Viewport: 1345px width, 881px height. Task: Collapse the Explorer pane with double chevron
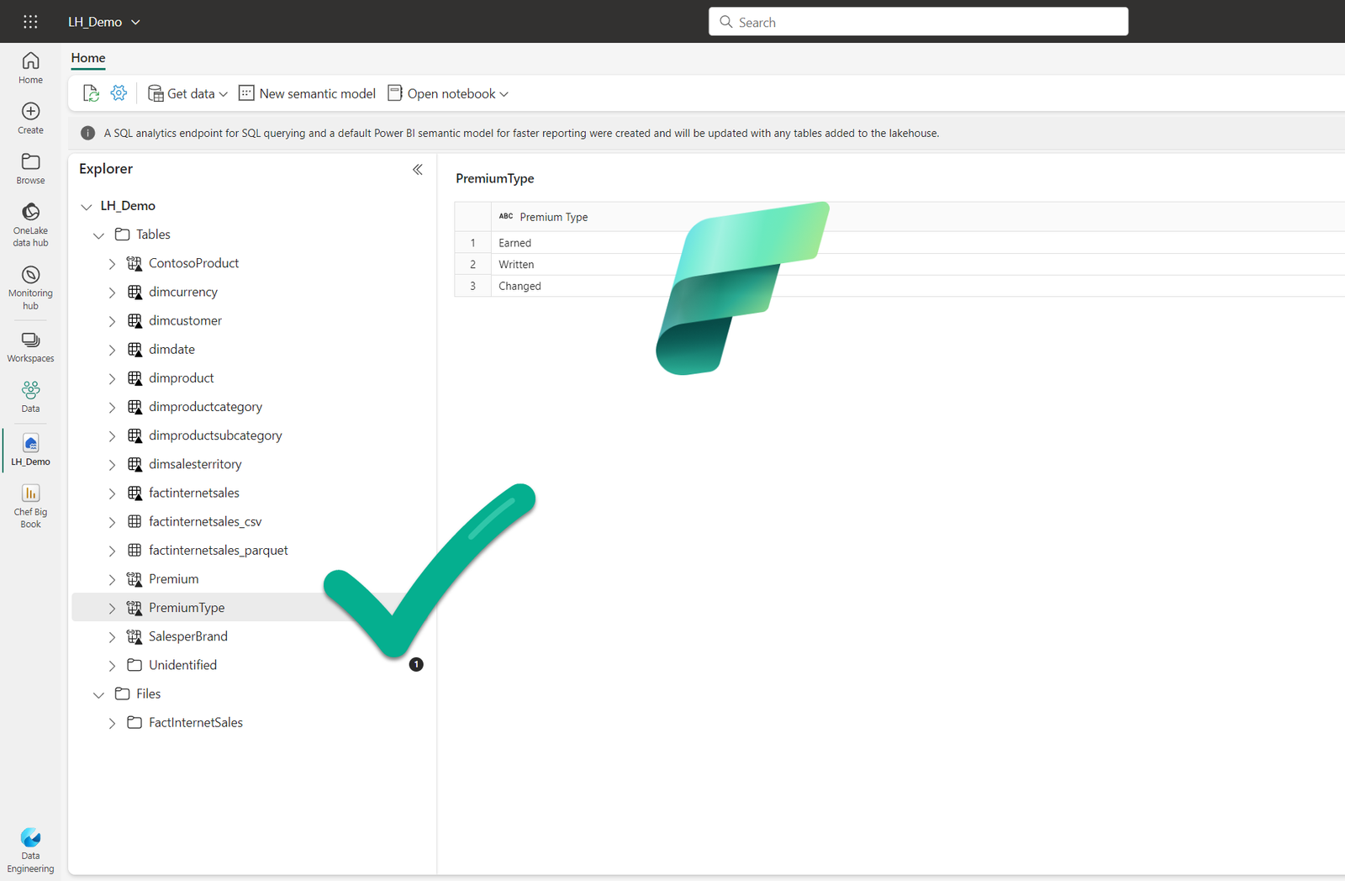[418, 169]
